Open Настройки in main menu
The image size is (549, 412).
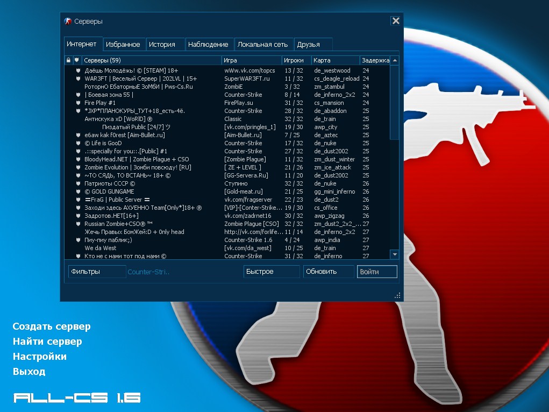pyautogui.click(x=40, y=356)
